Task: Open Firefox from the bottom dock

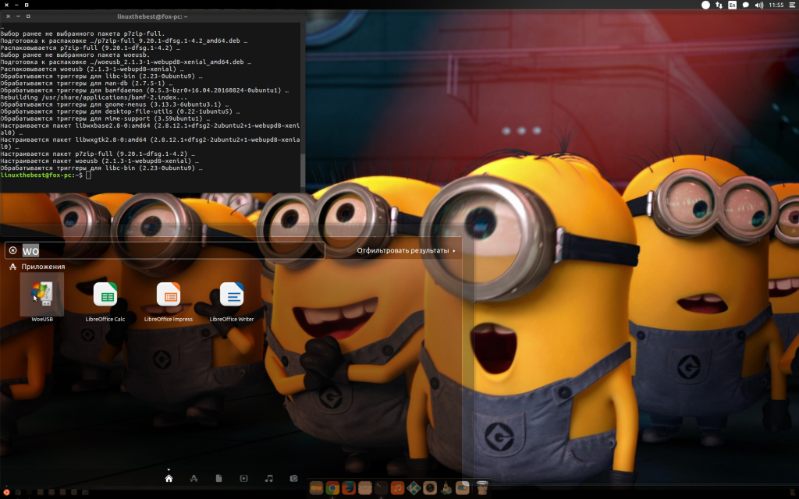Action: tap(349, 488)
